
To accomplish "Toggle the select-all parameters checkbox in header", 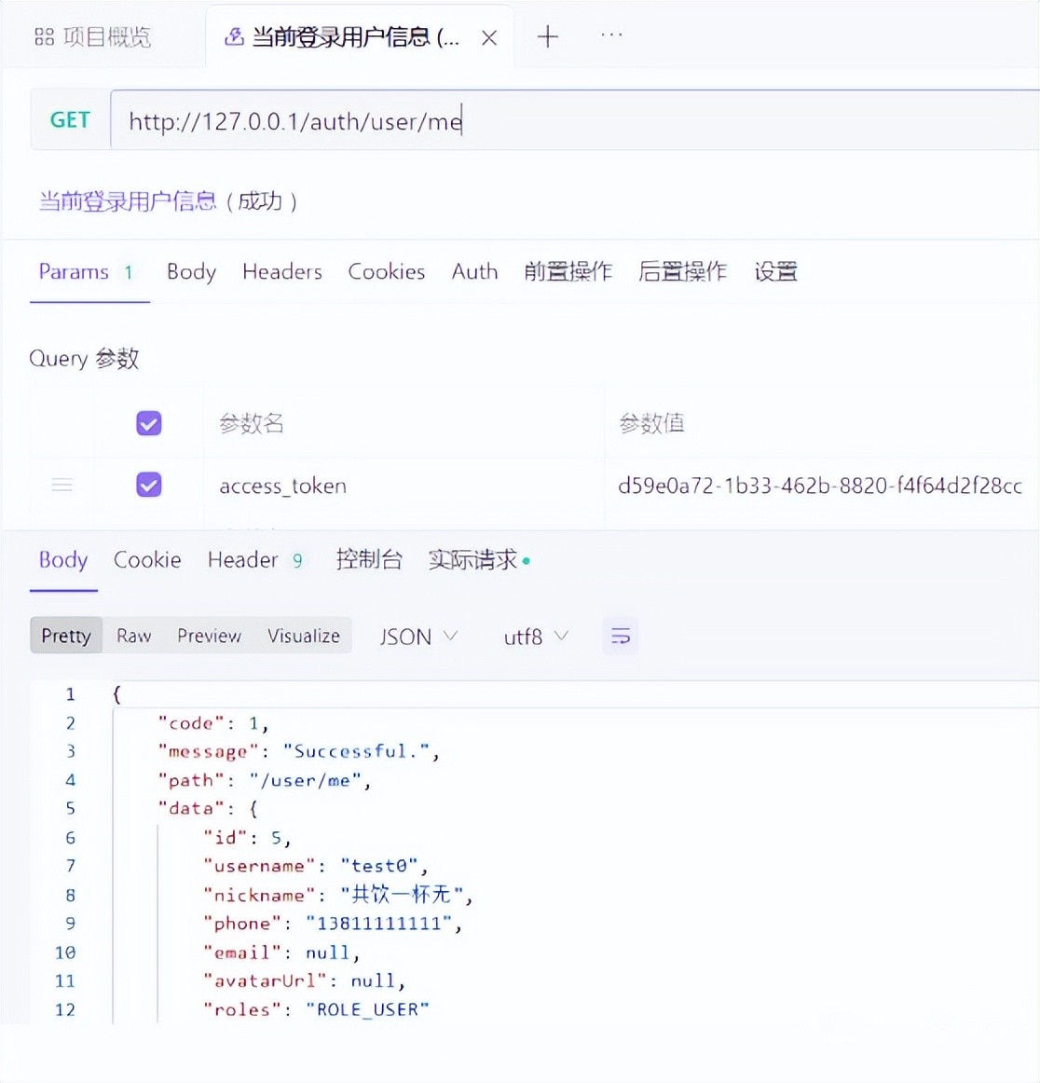I will pyautogui.click(x=149, y=423).
